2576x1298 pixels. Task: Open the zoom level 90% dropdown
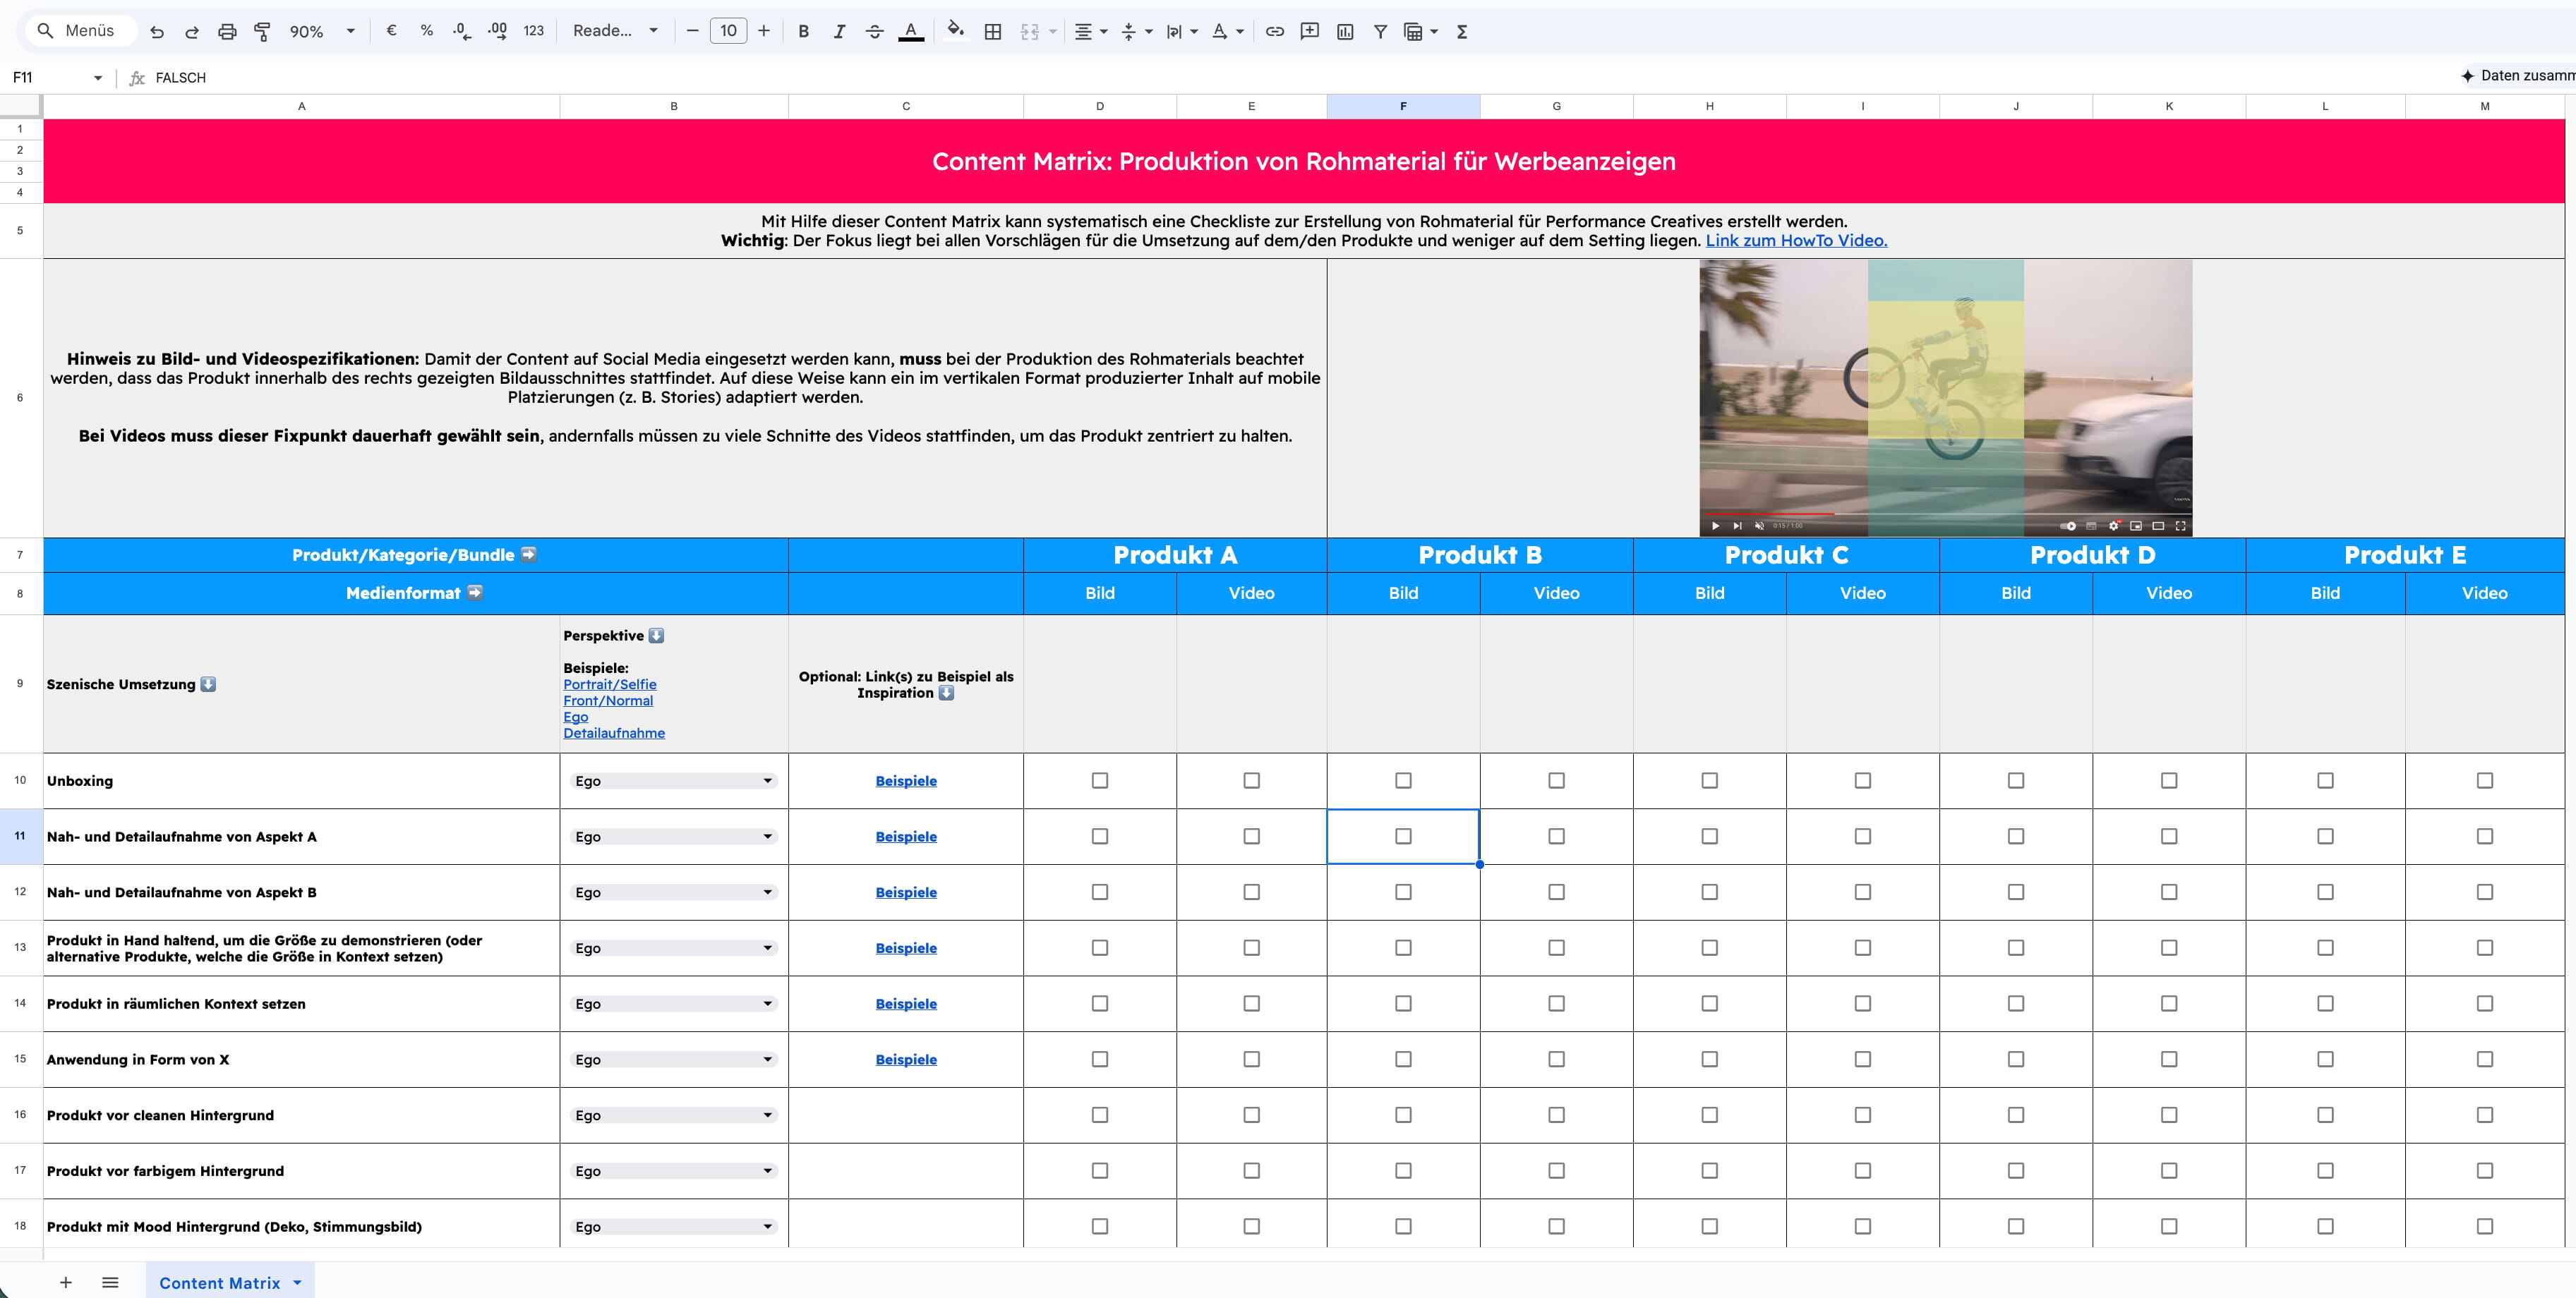coord(350,31)
